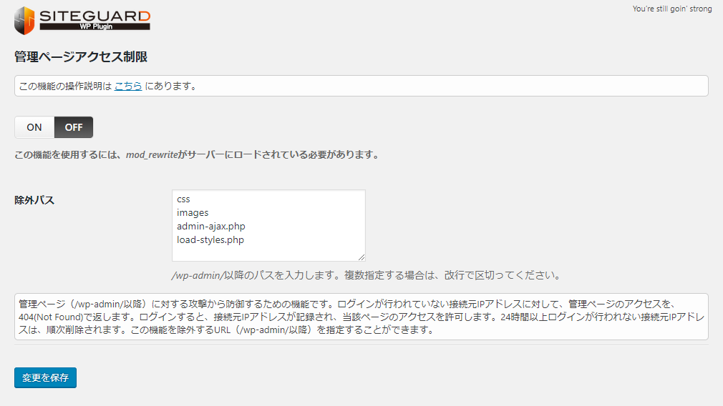
Task: Click the black WP Plugin banner
Action: click(94, 26)
